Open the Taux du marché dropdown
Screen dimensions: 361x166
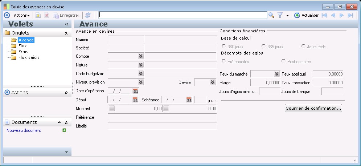click(x=277, y=74)
